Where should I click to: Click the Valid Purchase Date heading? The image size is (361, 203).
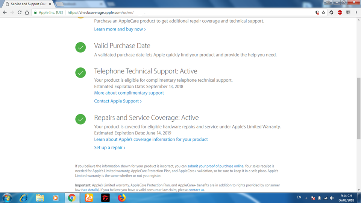122,46
